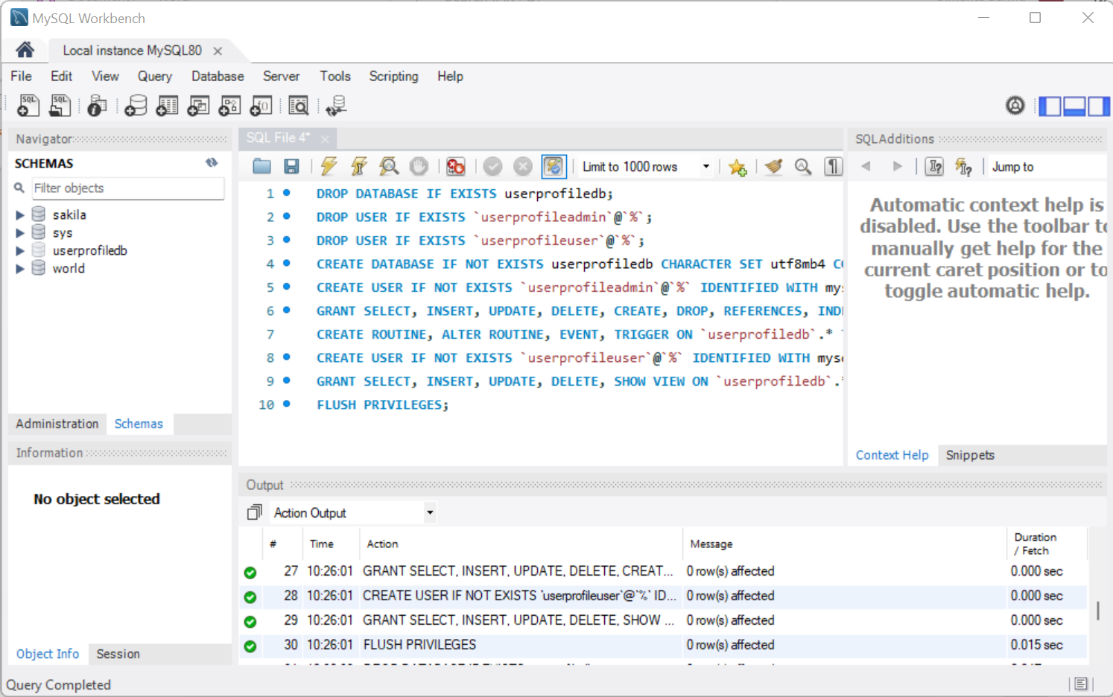The height and width of the screenshot is (697, 1113).
Task: Toggle the bottom output panel visibility
Action: (1074, 106)
